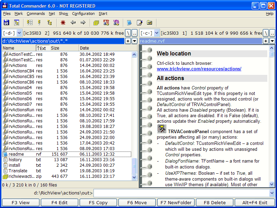Click the URL new connection toolbar icon
Screen dimensions: 277x208
116,23
